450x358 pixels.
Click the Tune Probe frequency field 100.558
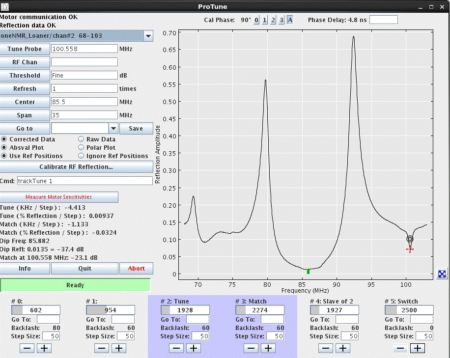[84, 49]
